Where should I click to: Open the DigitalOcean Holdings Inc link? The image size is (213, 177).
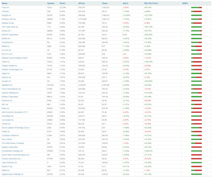[x=13, y=174]
